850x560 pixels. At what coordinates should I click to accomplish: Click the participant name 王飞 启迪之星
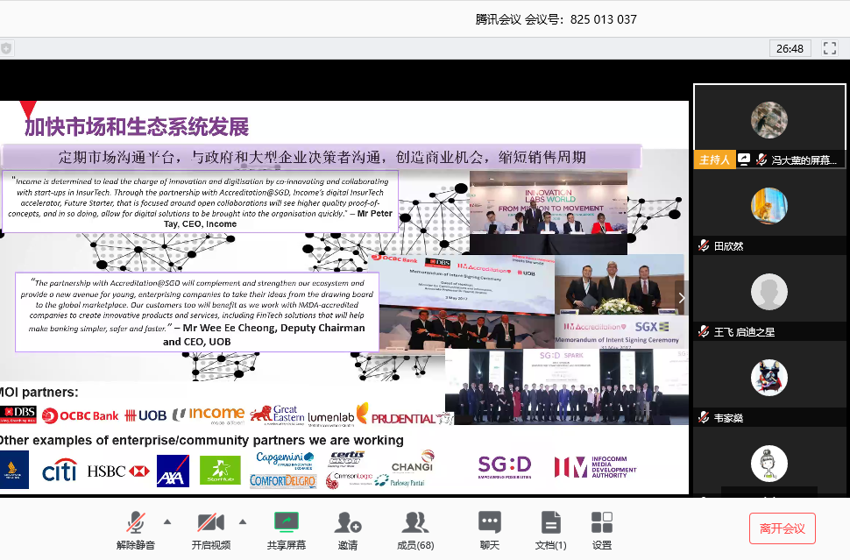(744, 332)
